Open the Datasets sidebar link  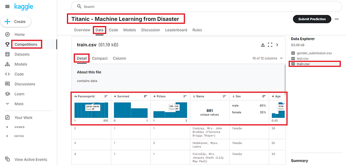tap(22, 54)
